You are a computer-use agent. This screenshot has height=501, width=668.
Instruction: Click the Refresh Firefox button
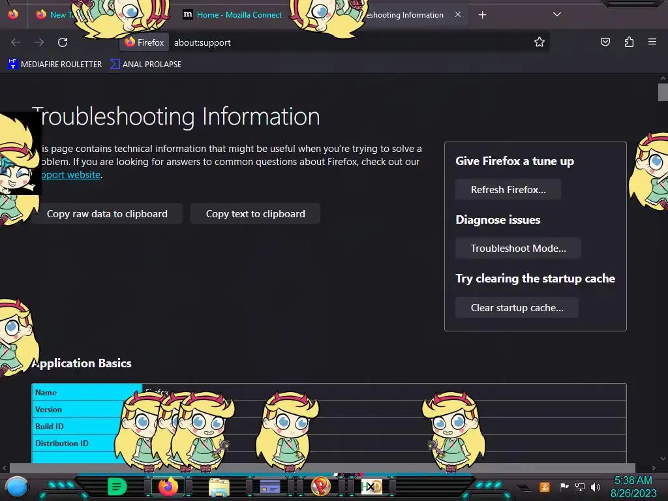click(x=508, y=190)
